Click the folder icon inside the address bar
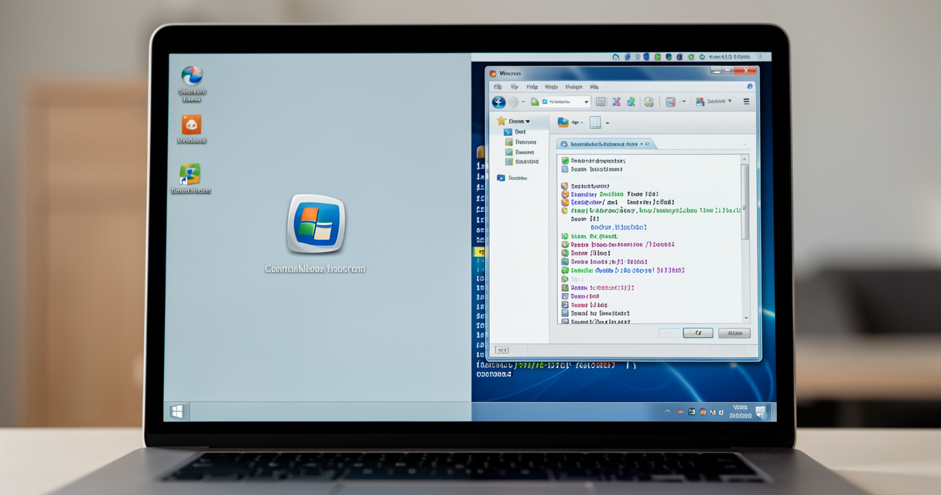Image resolution: width=941 pixels, height=495 pixels. [x=545, y=101]
